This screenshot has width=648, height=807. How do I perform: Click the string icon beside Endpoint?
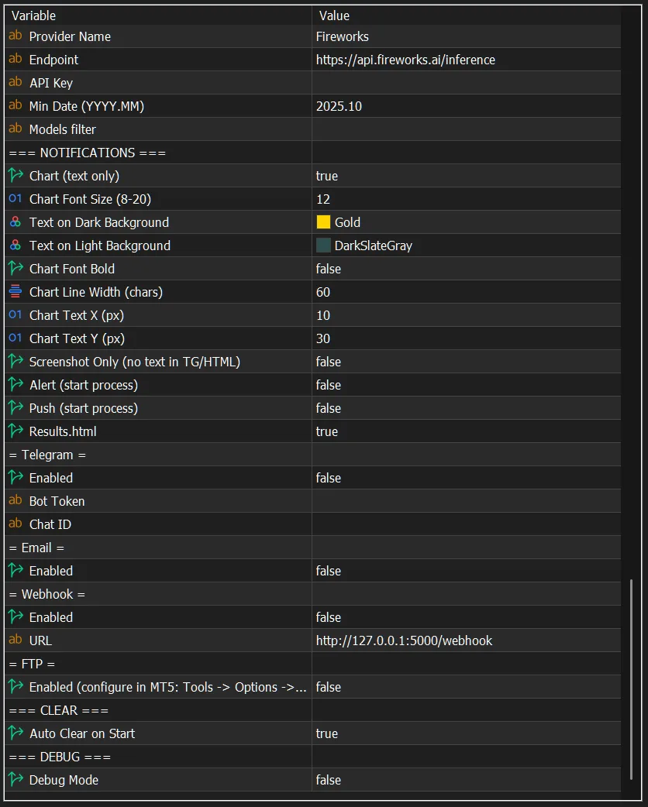[16, 59]
